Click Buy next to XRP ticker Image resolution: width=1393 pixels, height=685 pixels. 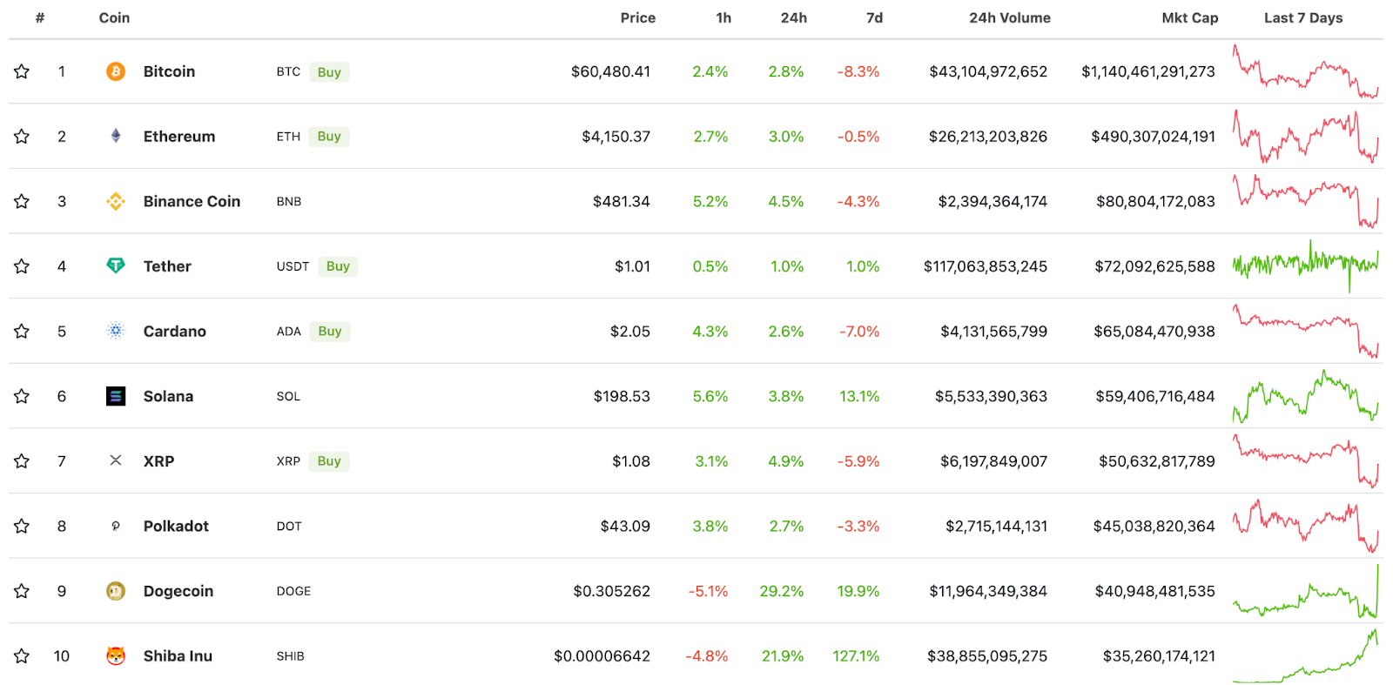329,460
